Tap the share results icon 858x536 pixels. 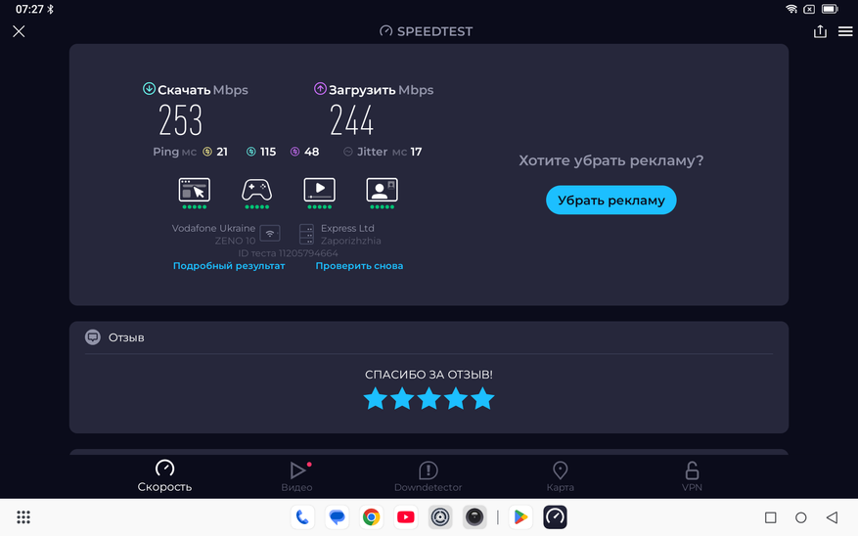tap(820, 31)
